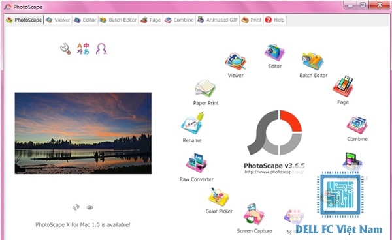Click the Page layout icon in circle
This screenshot has width=392, height=240.
pos(343,86)
